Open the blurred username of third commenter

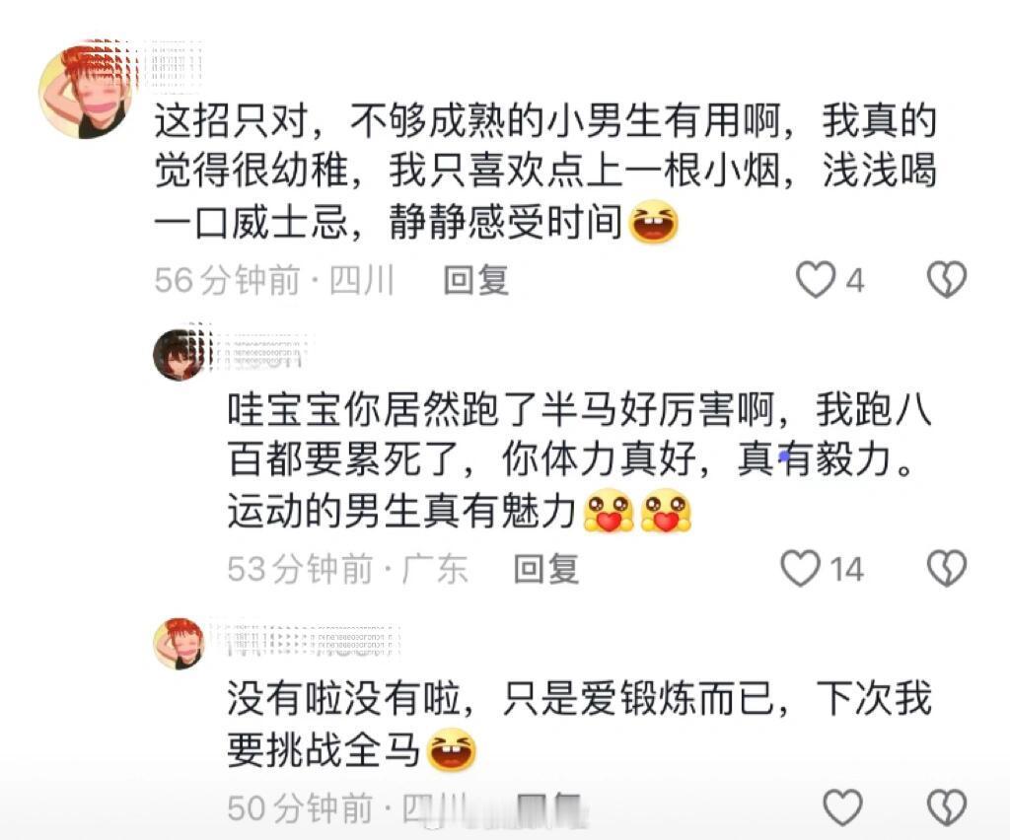(x=303, y=641)
